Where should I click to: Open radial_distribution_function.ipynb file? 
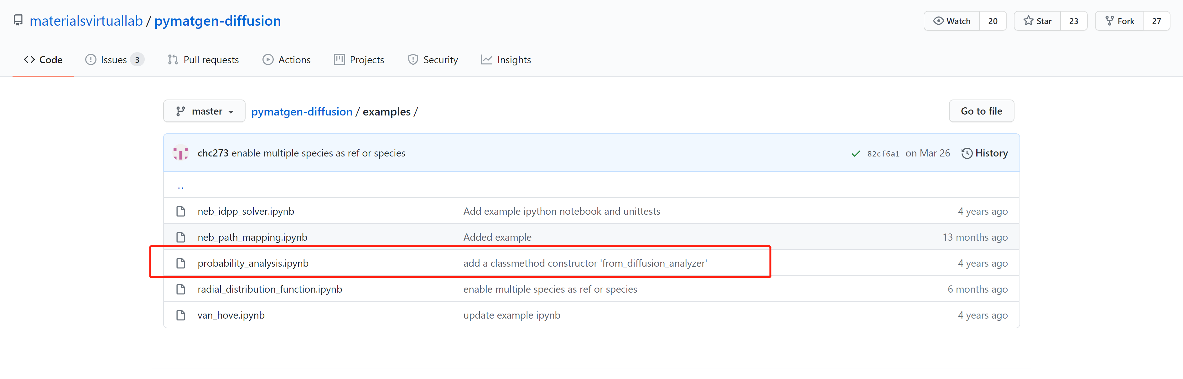tap(270, 289)
